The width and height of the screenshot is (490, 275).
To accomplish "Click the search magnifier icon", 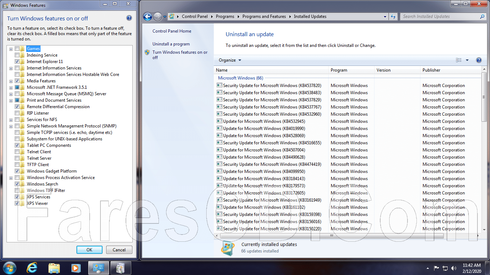I will pos(482,16).
